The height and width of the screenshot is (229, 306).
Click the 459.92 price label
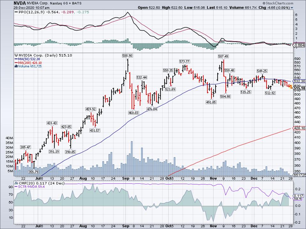pos(91,109)
